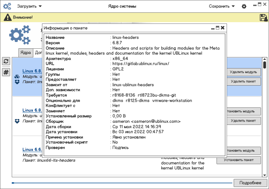Screen dimensions: 269x189
Task: Click the Внимание! warning text
Action: (x=23, y=17)
